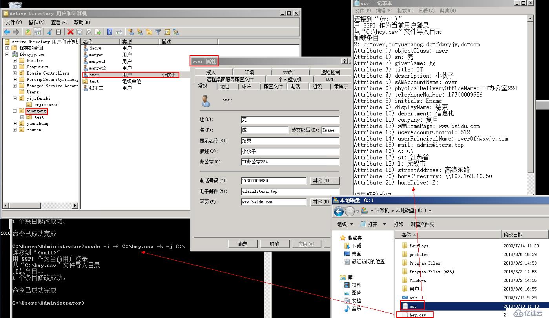
Task: Click the Export list icon
Action: 98,32
